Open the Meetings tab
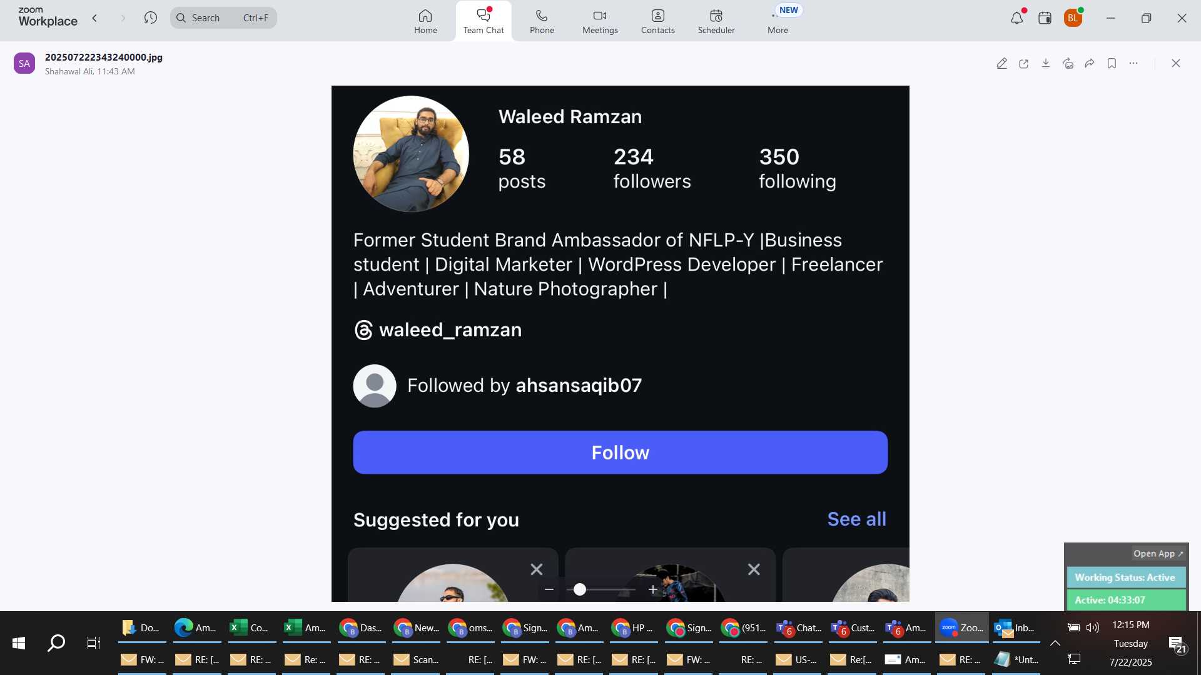 600,21
